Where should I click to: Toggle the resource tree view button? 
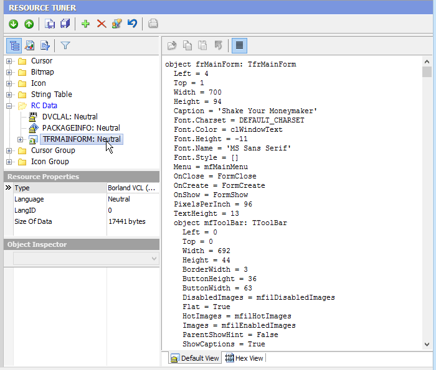[14, 45]
